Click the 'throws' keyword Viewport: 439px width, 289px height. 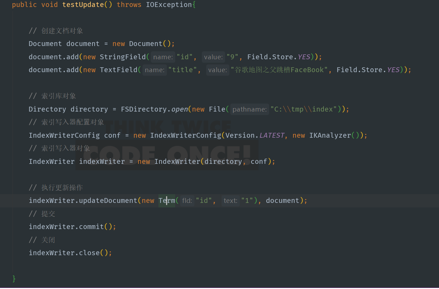coord(129,5)
